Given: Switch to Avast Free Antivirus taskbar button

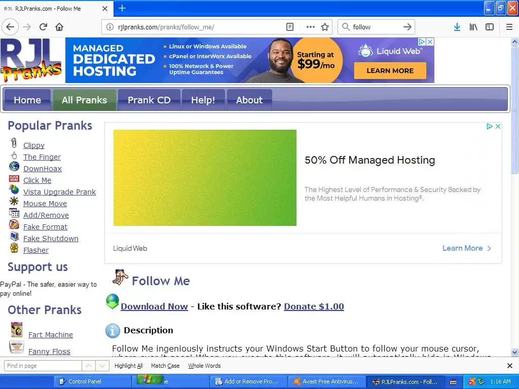Looking at the screenshot, I should click(327, 381).
